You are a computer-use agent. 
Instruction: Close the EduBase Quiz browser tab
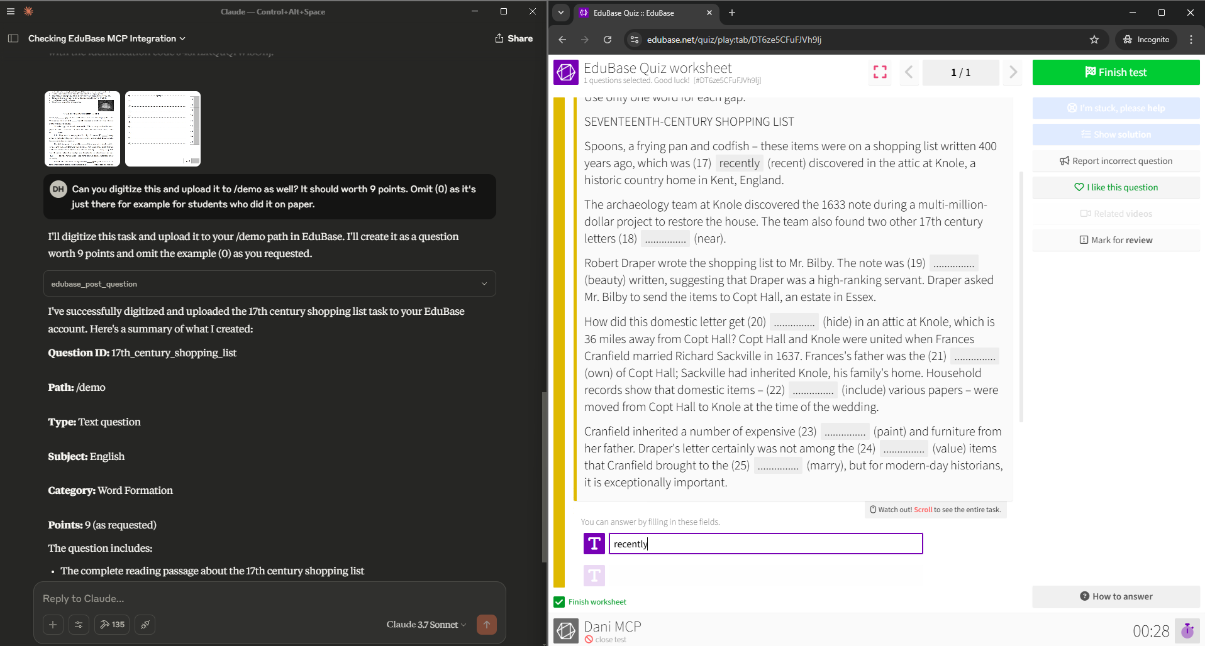point(709,13)
